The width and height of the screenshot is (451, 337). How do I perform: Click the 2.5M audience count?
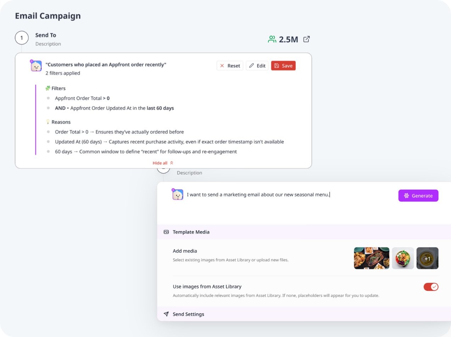click(x=288, y=39)
